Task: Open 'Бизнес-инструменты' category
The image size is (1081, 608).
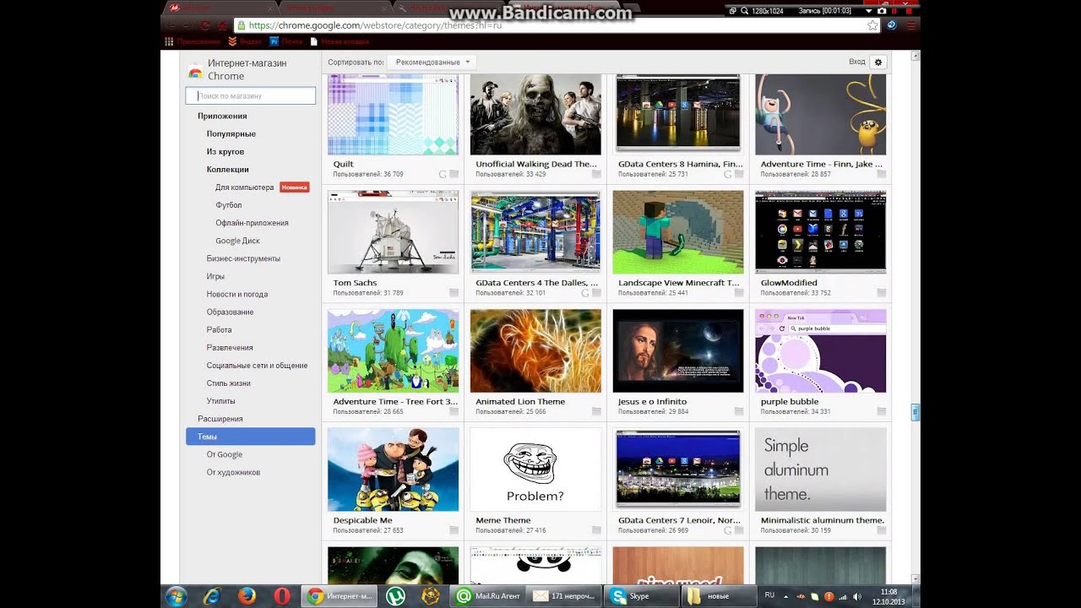Action: click(243, 258)
